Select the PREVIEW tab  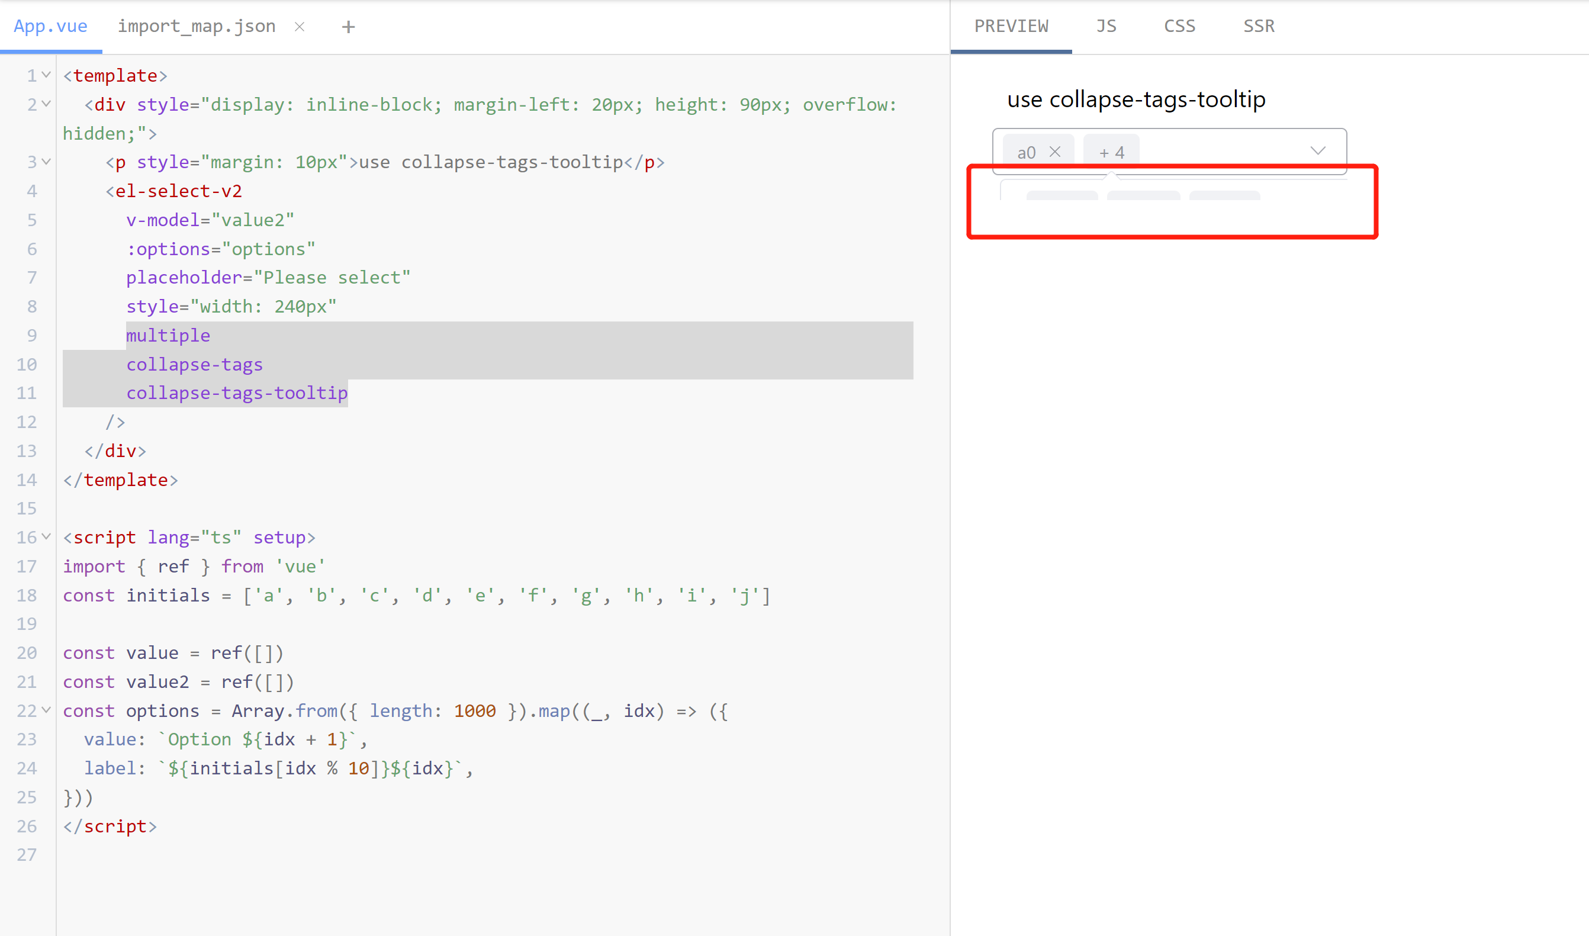tap(1011, 27)
